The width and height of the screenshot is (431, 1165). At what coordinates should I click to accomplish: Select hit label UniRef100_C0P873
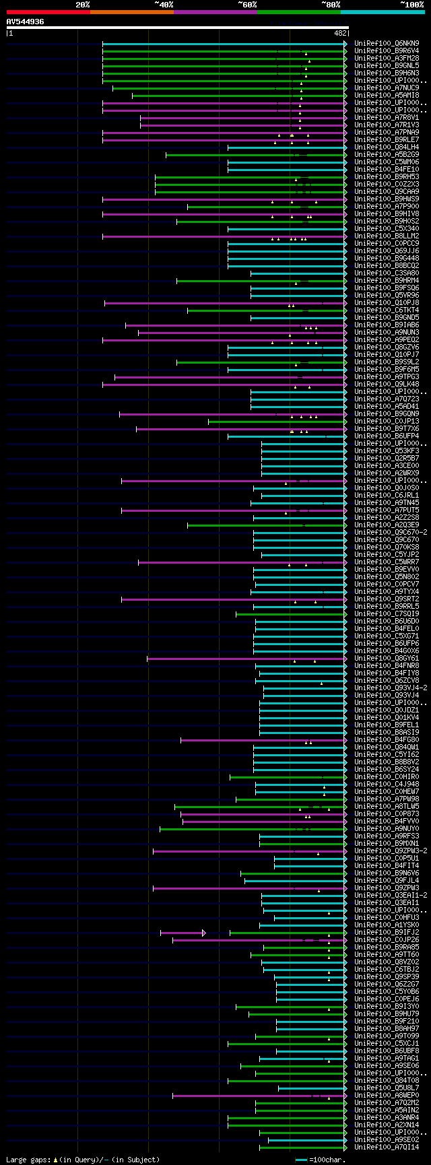pyautogui.click(x=387, y=813)
